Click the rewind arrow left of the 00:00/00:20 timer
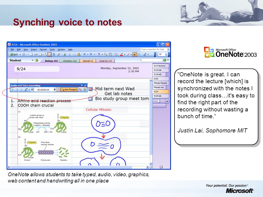 (32, 90)
